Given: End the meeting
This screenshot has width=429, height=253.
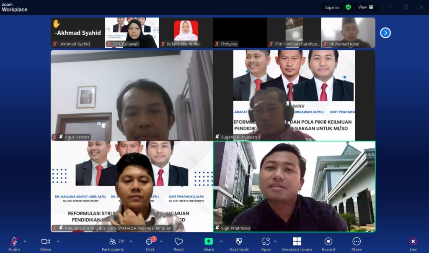Looking at the screenshot, I should click(413, 244).
